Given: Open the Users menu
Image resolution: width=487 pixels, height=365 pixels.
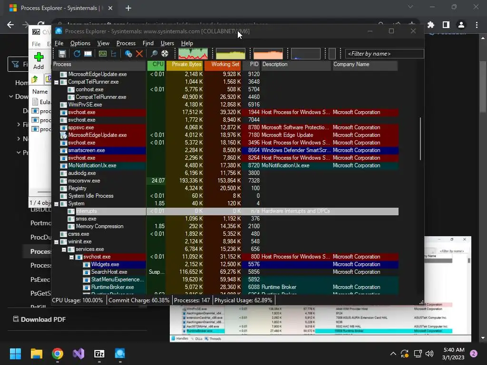Looking at the screenshot, I should 167,43.
